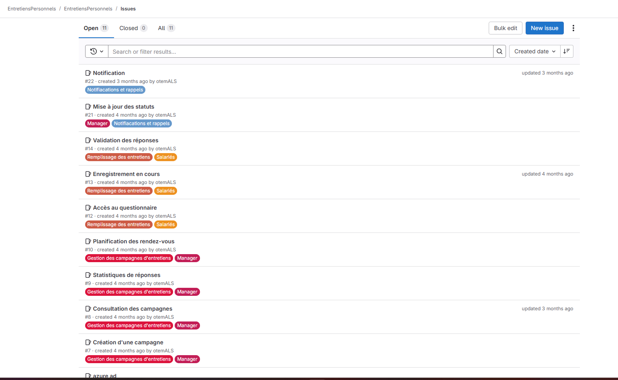The width and height of the screenshot is (618, 380).
Task: Open issue Statistiques de réponses
Action: point(127,275)
